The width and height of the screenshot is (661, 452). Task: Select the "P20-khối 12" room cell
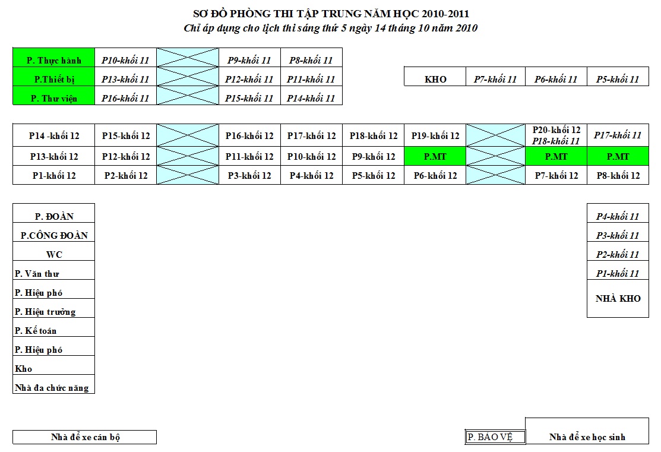[556, 130]
